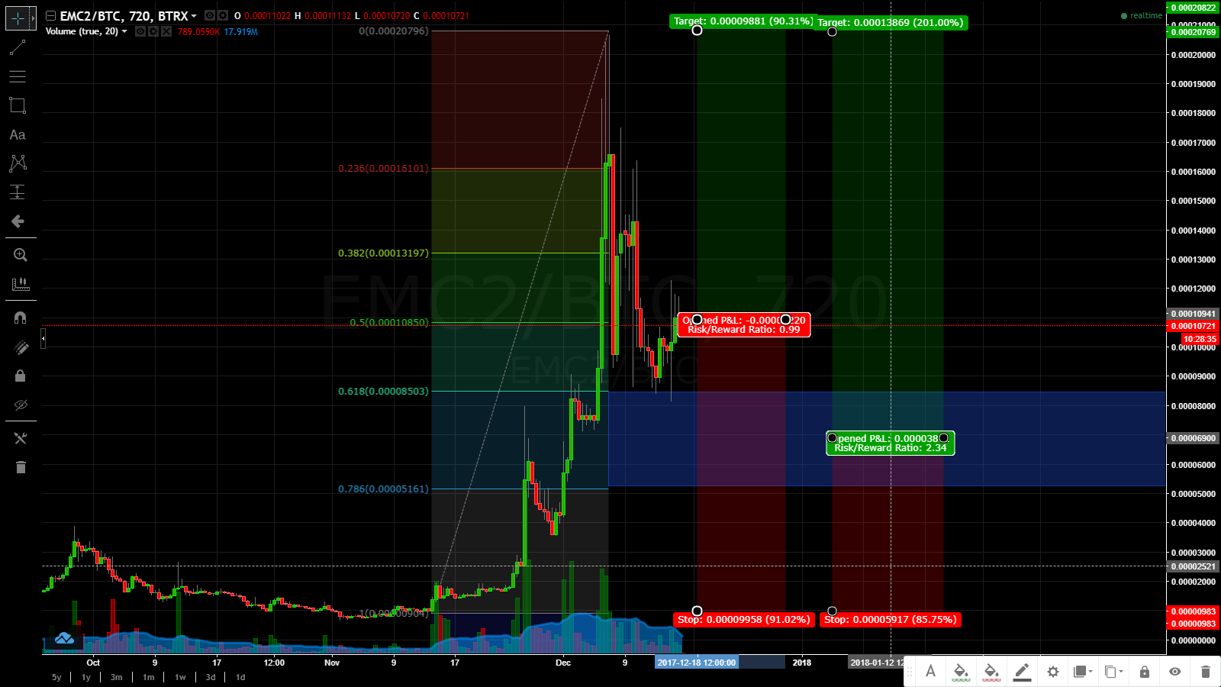The height and width of the screenshot is (687, 1221).
Task: Click the back arrow icon
Action: (18, 221)
